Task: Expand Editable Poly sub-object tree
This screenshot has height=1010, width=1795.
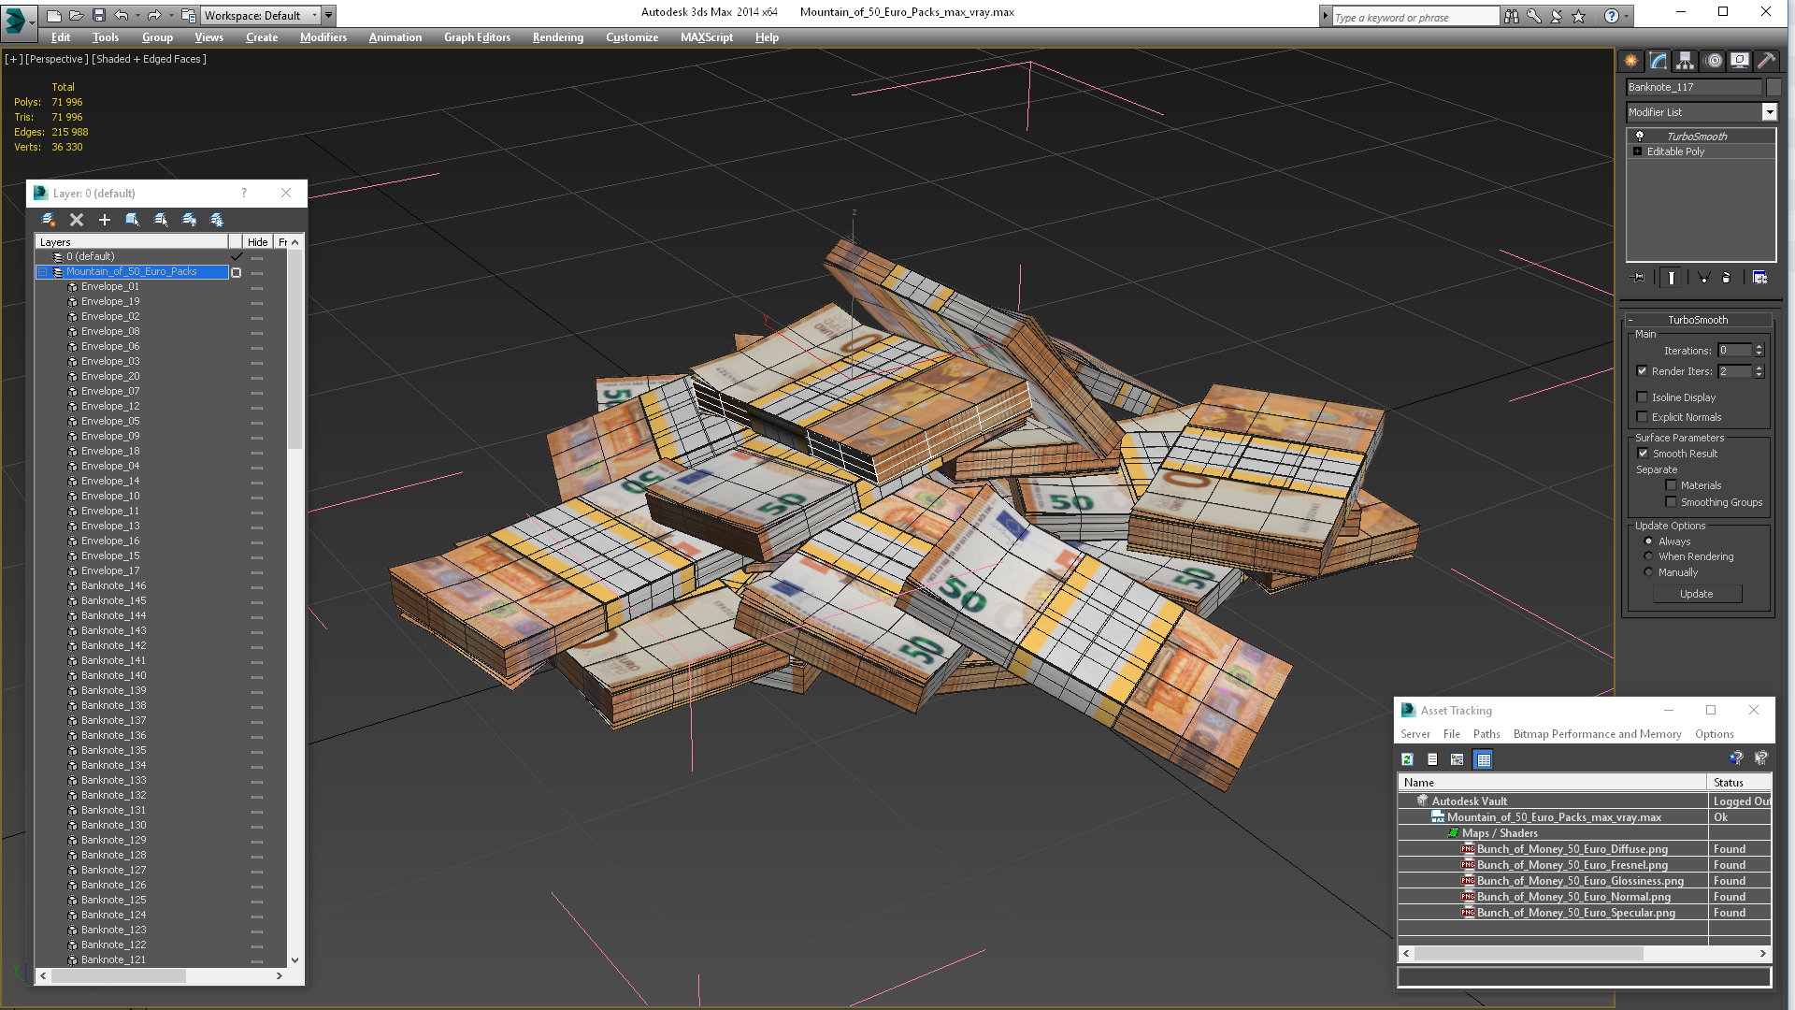Action: tap(1637, 151)
